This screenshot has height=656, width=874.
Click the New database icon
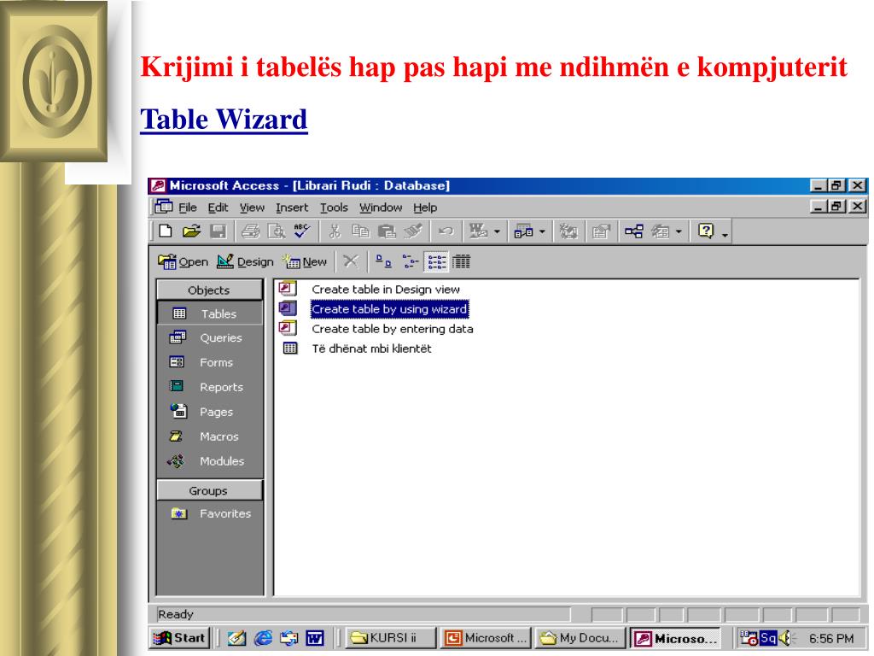(x=166, y=231)
